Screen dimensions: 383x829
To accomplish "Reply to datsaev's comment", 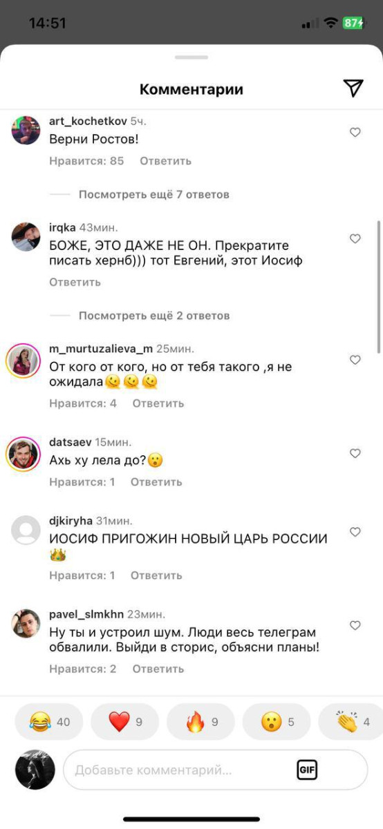I will [156, 482].
